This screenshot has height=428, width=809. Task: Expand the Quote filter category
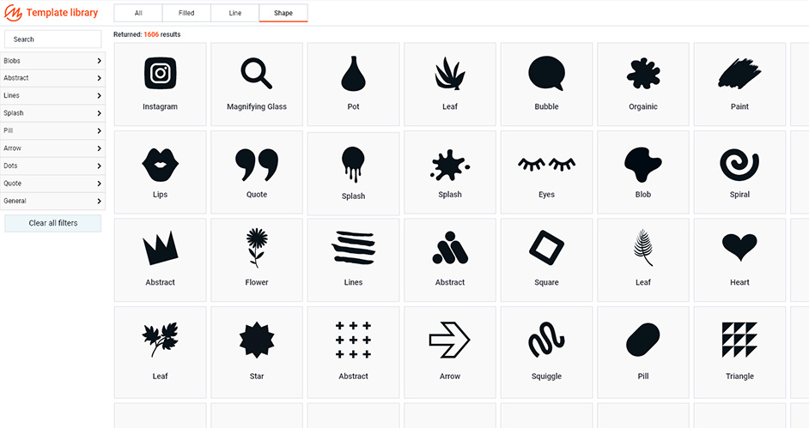click(x=52, y=184)
